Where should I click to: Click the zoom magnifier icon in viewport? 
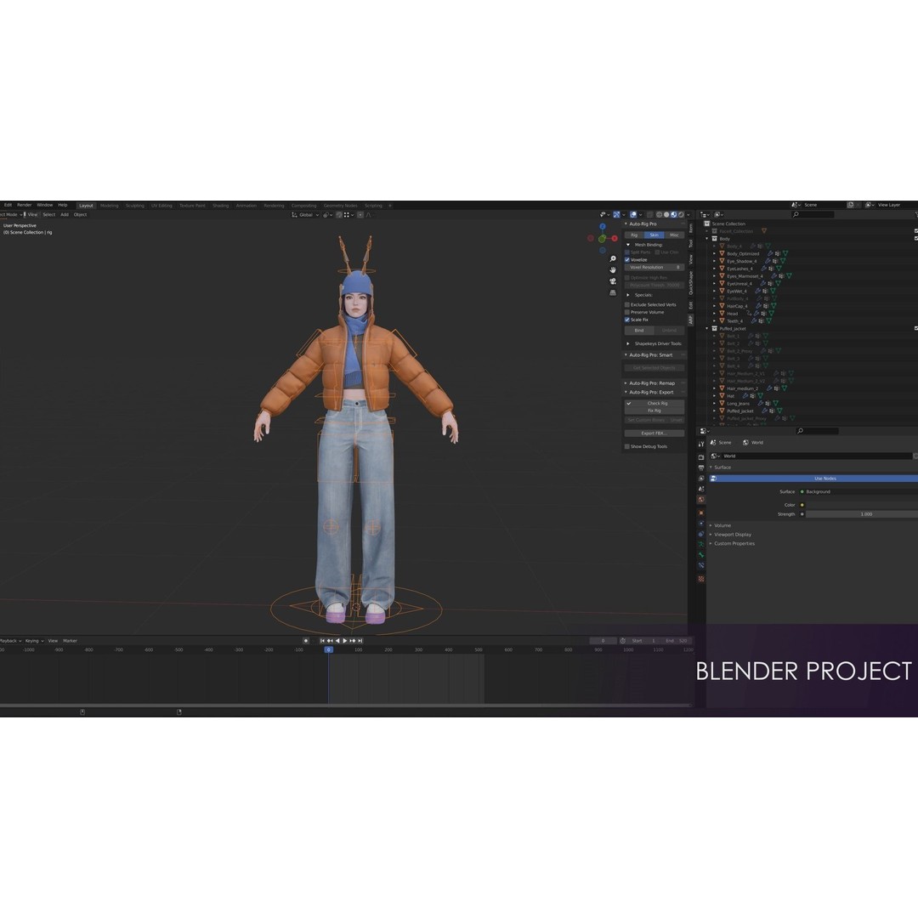(x=613, y=258)
